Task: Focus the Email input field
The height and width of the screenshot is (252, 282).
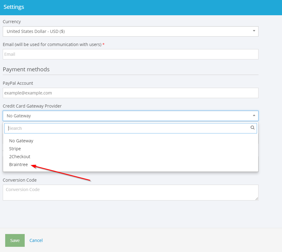Action: 130,54
